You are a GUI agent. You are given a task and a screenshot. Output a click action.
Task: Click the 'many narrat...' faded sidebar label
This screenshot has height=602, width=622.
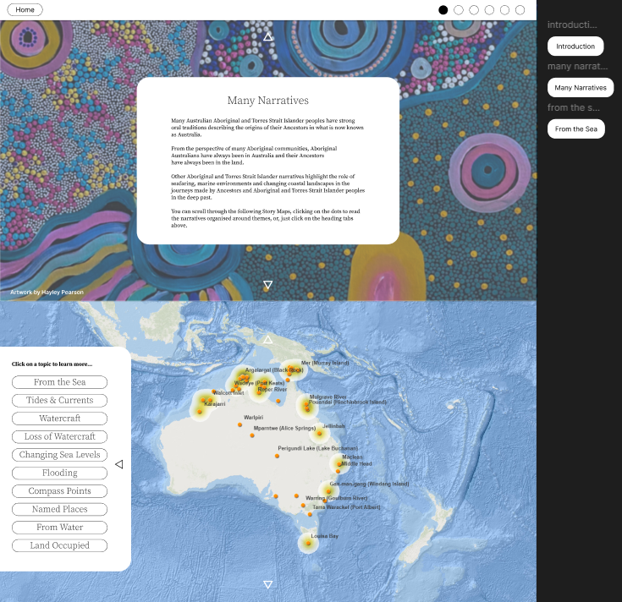577,66
